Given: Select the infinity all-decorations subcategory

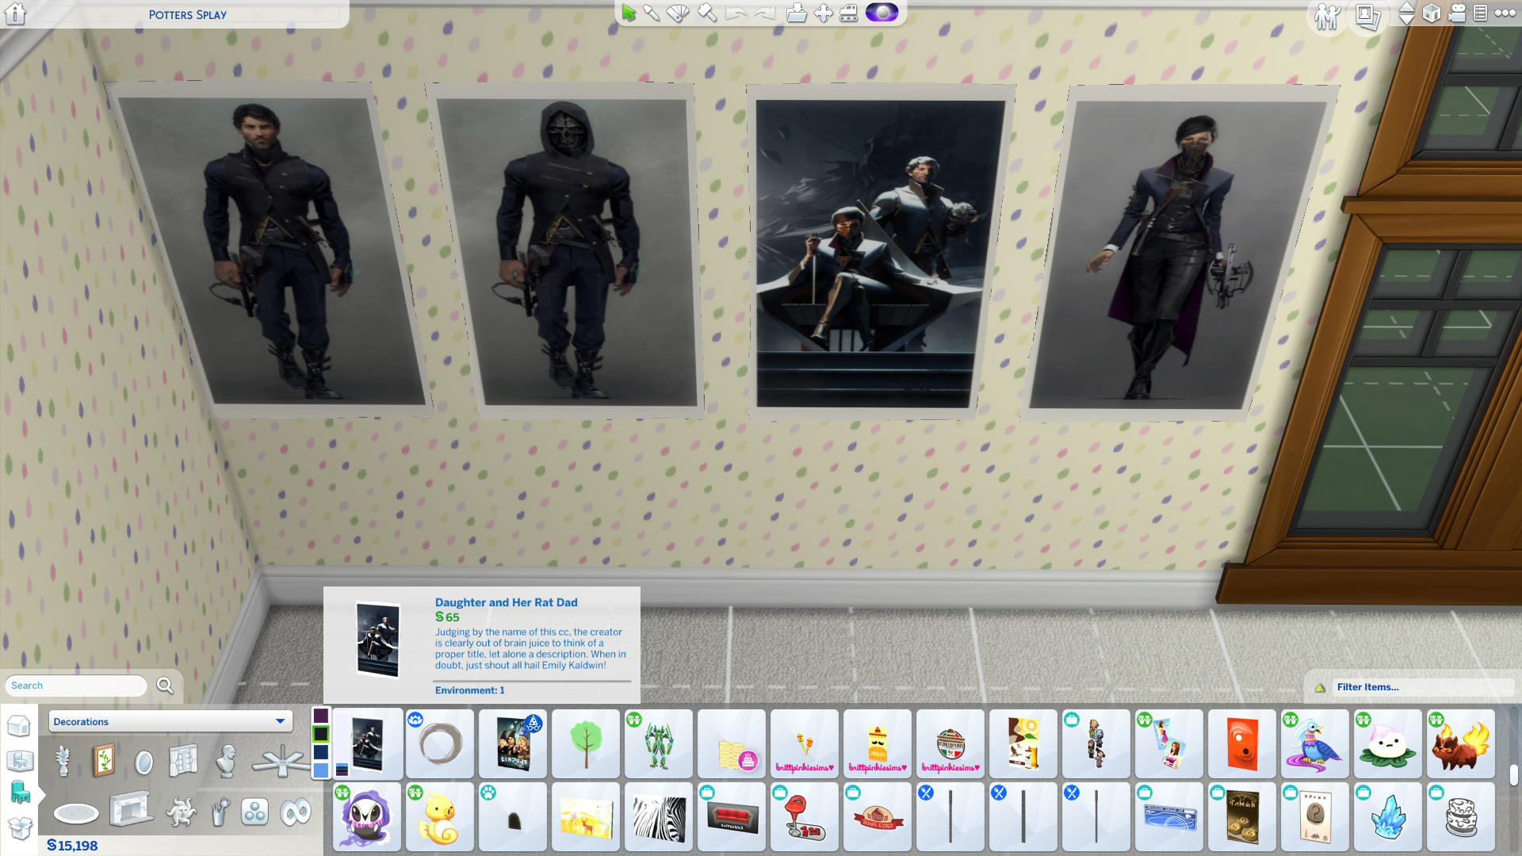Looking at the screenshot, I should click(295, 812).
